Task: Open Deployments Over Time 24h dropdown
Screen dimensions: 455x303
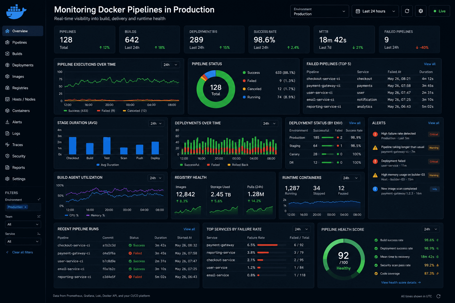Action: pos(269,123)
